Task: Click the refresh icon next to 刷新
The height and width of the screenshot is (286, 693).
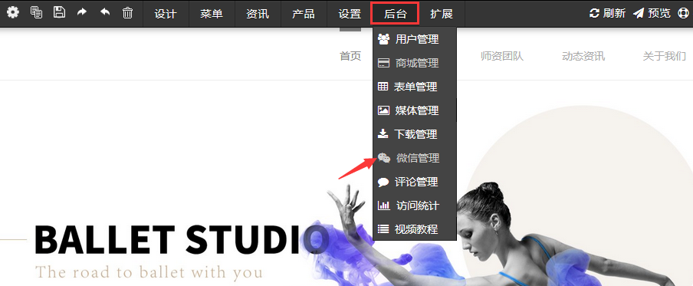Action: (x=594, y=13)
